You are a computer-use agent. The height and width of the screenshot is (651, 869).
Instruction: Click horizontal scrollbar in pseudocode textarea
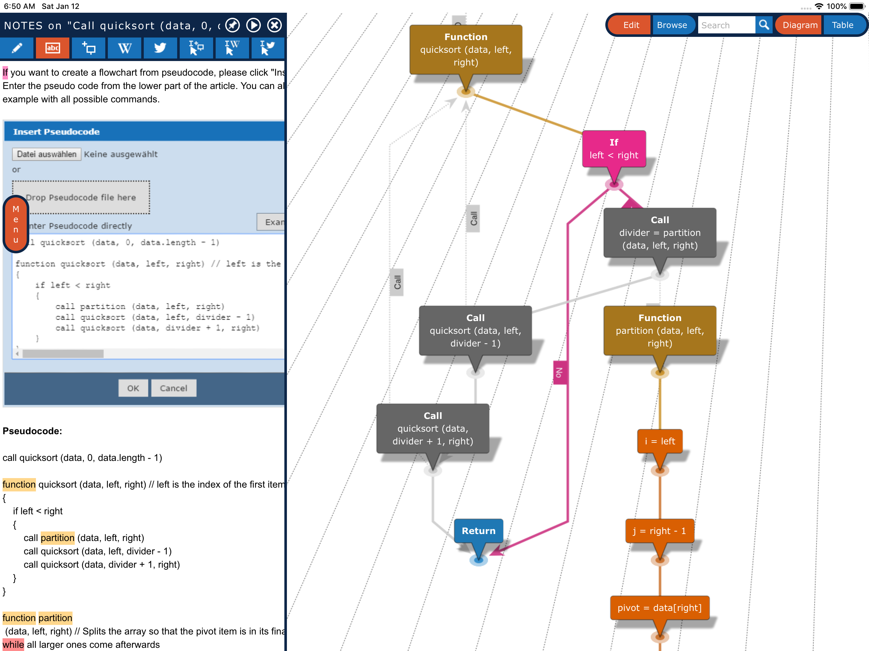click(63, 354)
